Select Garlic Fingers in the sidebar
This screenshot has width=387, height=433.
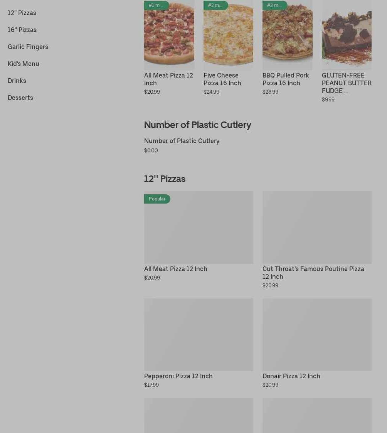[x=28, y=47]
